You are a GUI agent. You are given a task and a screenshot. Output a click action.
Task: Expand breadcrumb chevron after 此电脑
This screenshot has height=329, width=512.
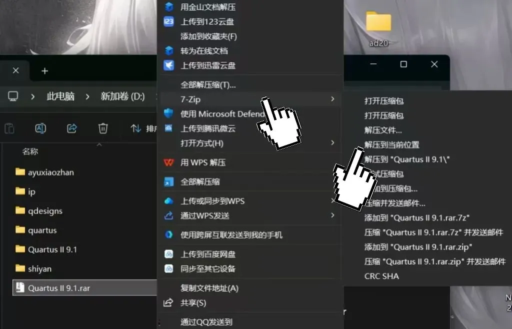(87, 96)
